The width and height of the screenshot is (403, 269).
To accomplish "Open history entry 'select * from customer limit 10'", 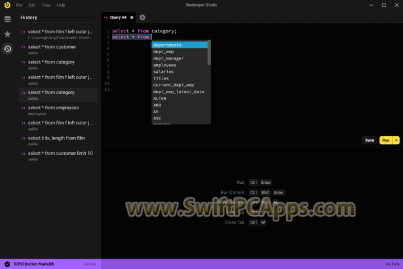I will coord(58,156).
